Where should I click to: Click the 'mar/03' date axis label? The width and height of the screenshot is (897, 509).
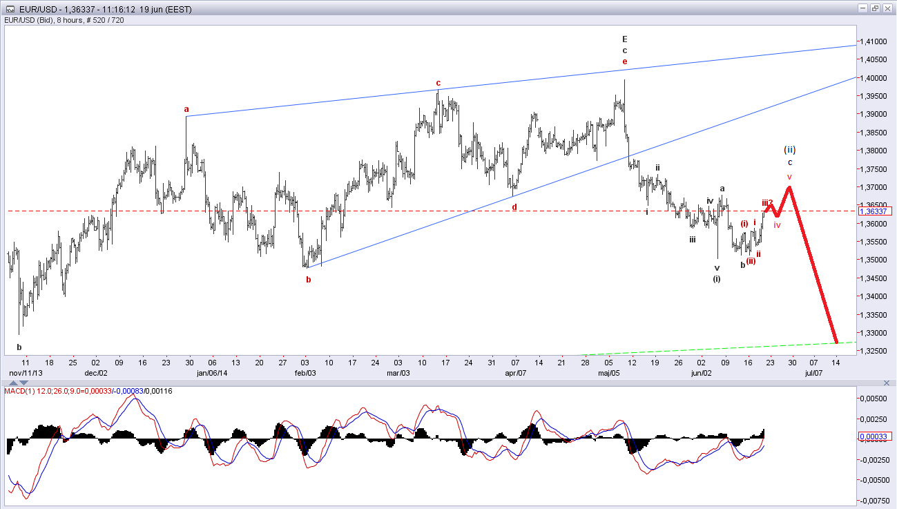398,373
